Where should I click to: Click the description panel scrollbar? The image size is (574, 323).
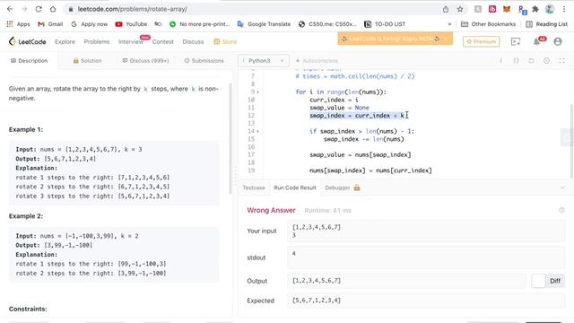pos(230,138)
